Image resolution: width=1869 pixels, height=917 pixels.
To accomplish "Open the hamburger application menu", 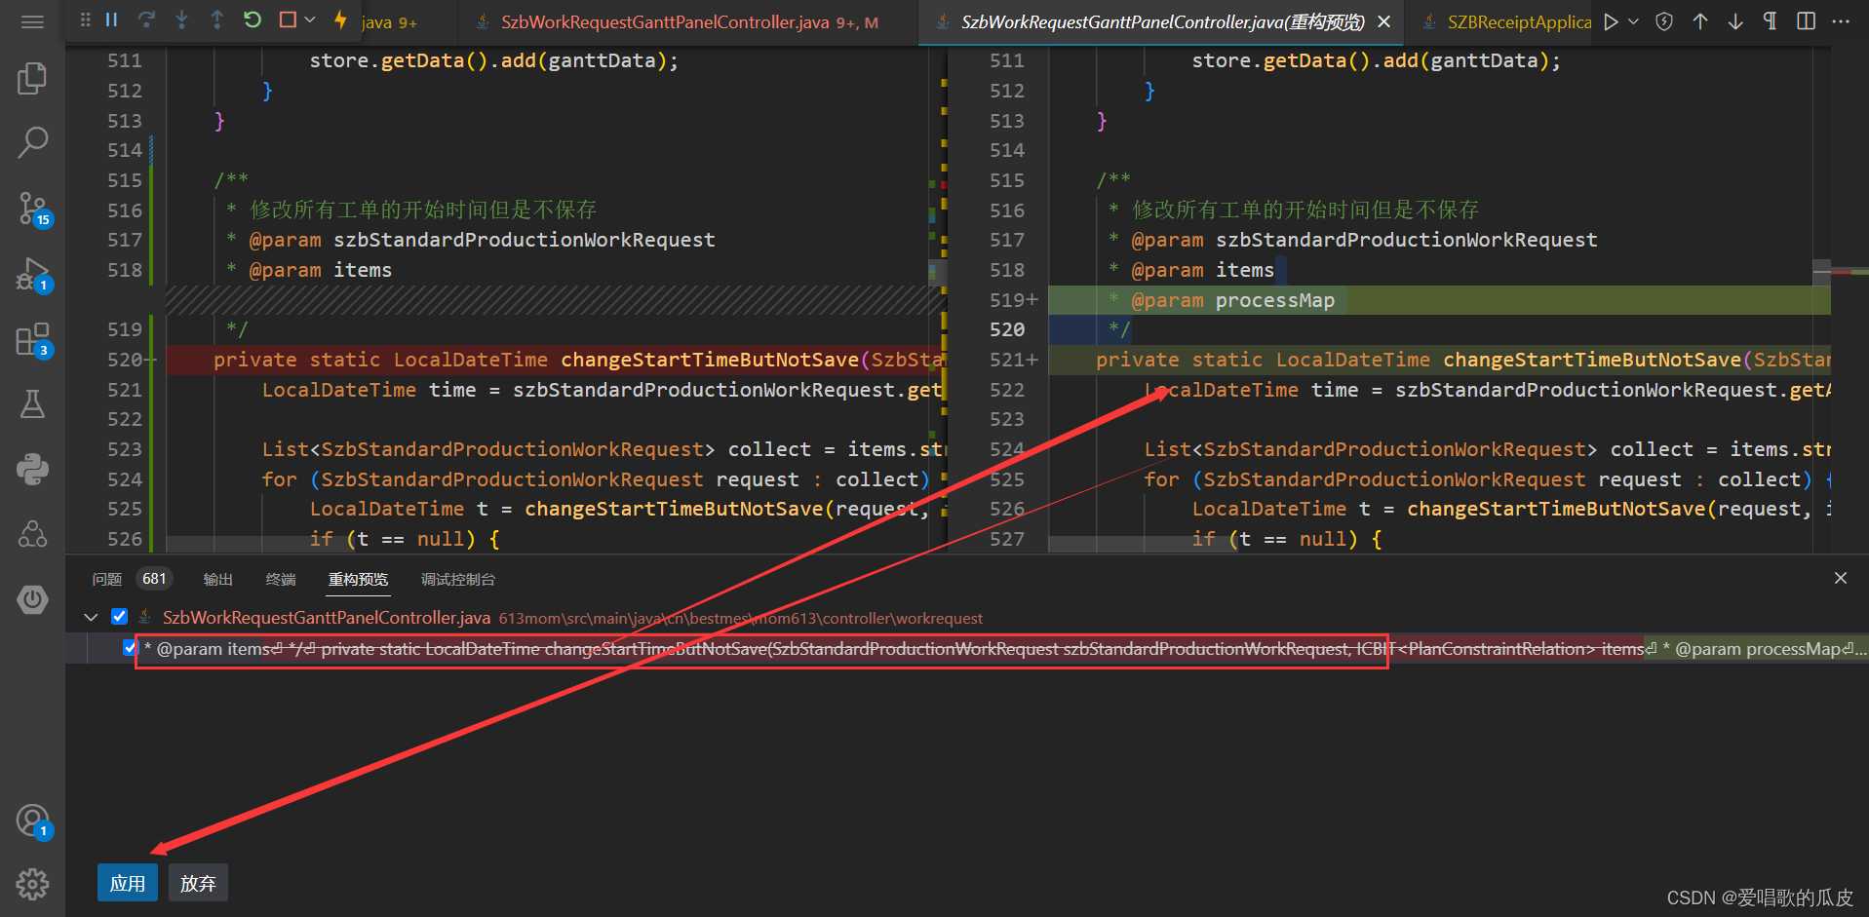I will (x=32, y=21).
